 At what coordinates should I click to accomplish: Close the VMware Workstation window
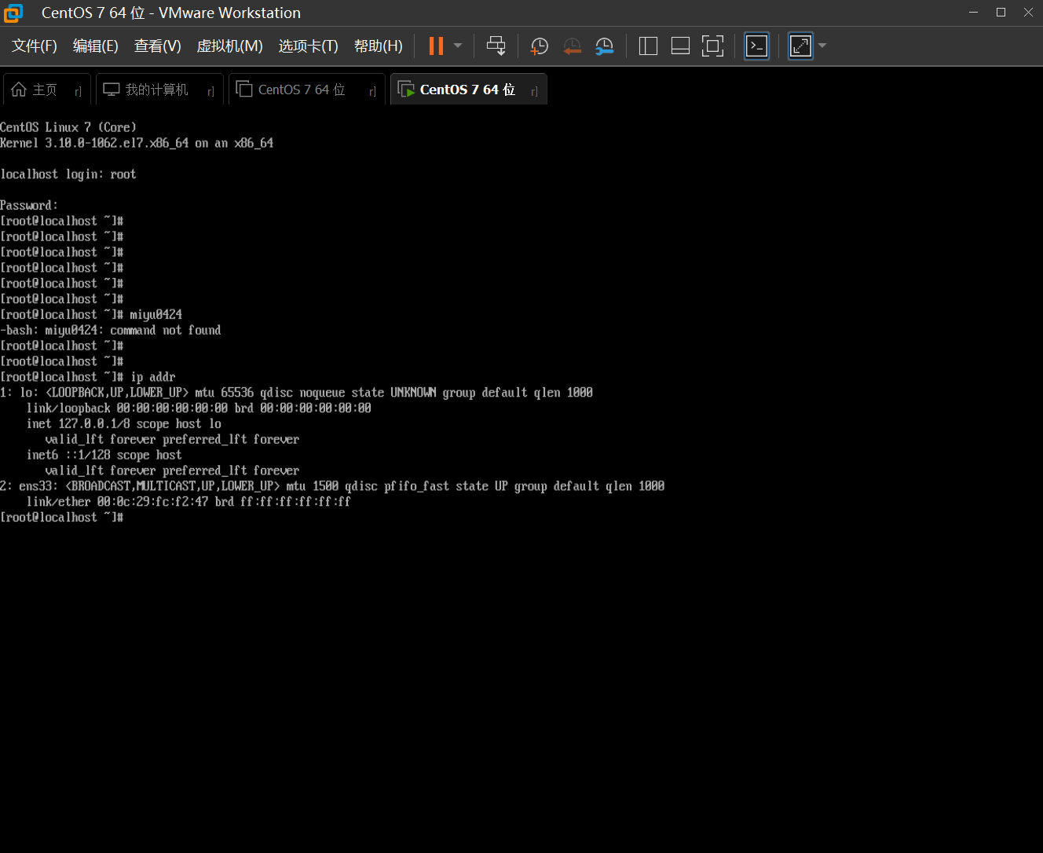coord(1028,13)
